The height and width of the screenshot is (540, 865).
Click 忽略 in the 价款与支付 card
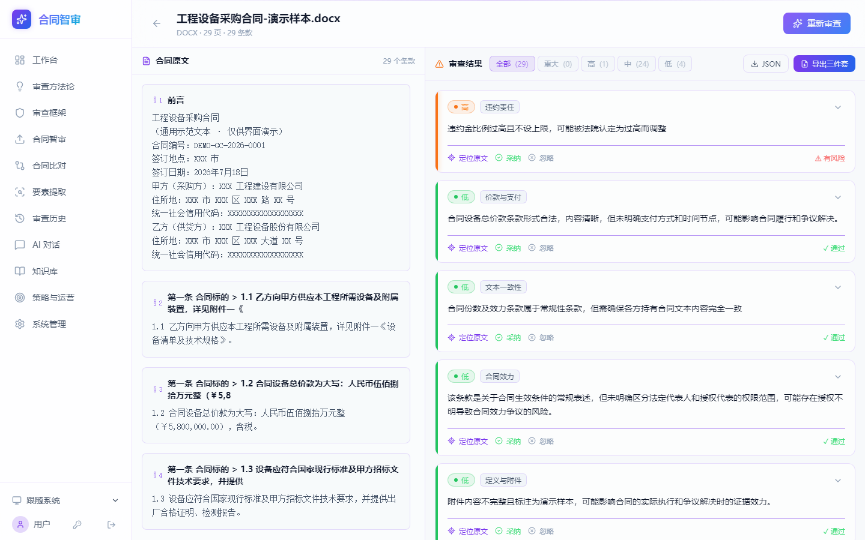pos(541,248)
